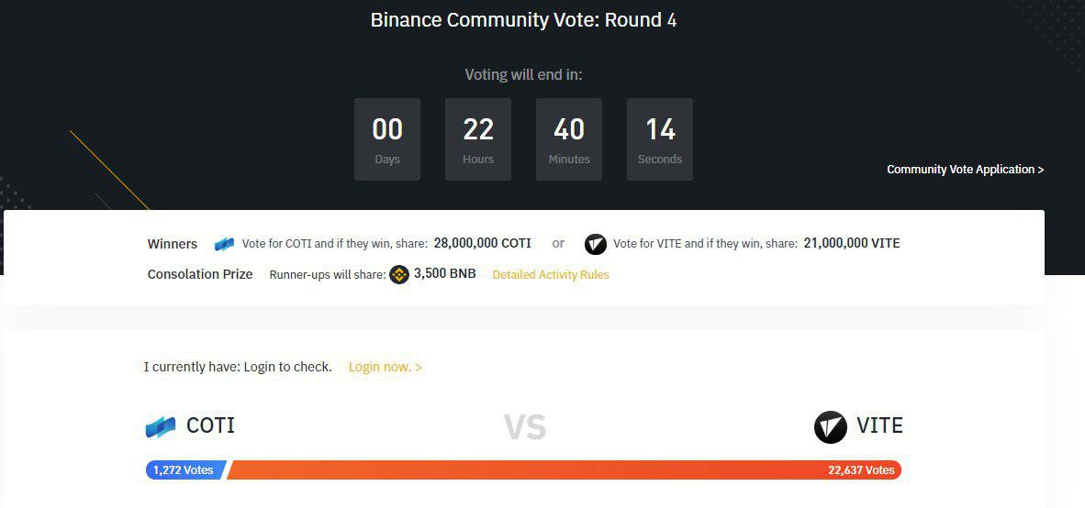The width and height of the screenshot is (1085, 508).
Task: Open Detailed Activity Rules
Action: pyautogui.click(x=551, y=274)
